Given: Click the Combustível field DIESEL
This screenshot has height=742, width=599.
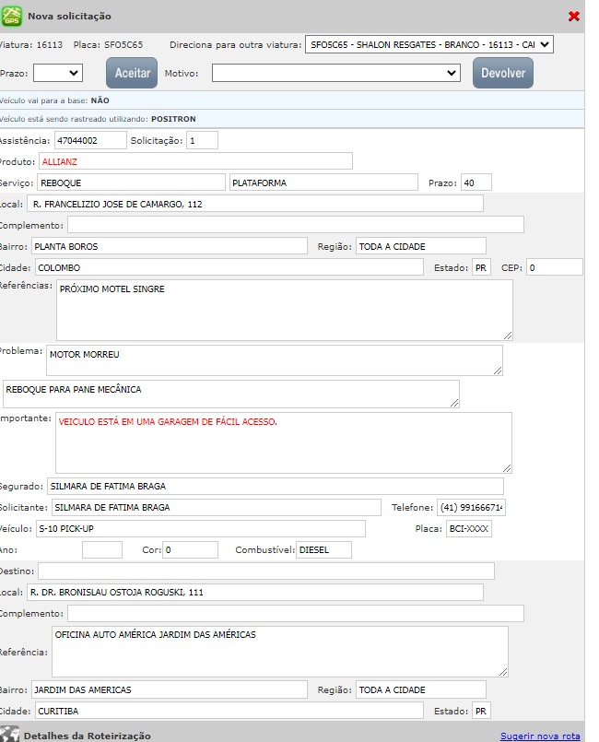Looking at the screenshot, I should [x=323, y=550].
